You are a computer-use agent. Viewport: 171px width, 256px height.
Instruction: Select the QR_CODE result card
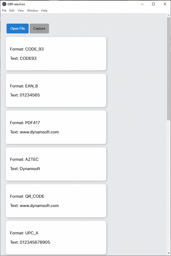coord(56,201)
